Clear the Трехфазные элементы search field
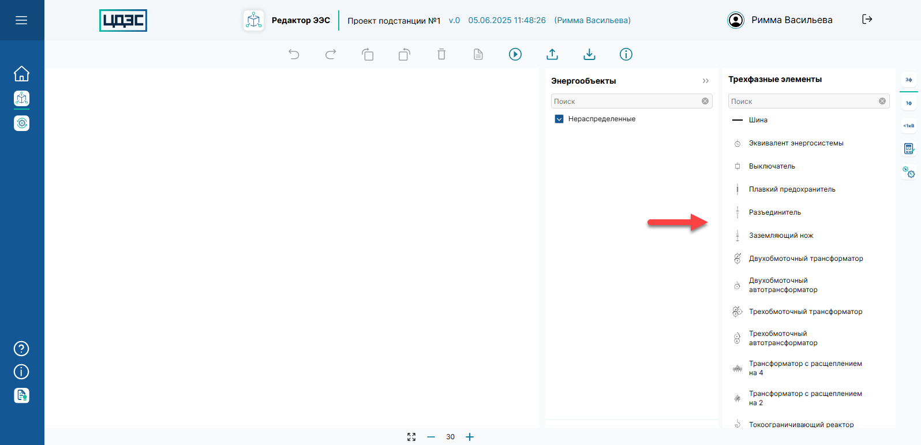 (x=882, y=102)
